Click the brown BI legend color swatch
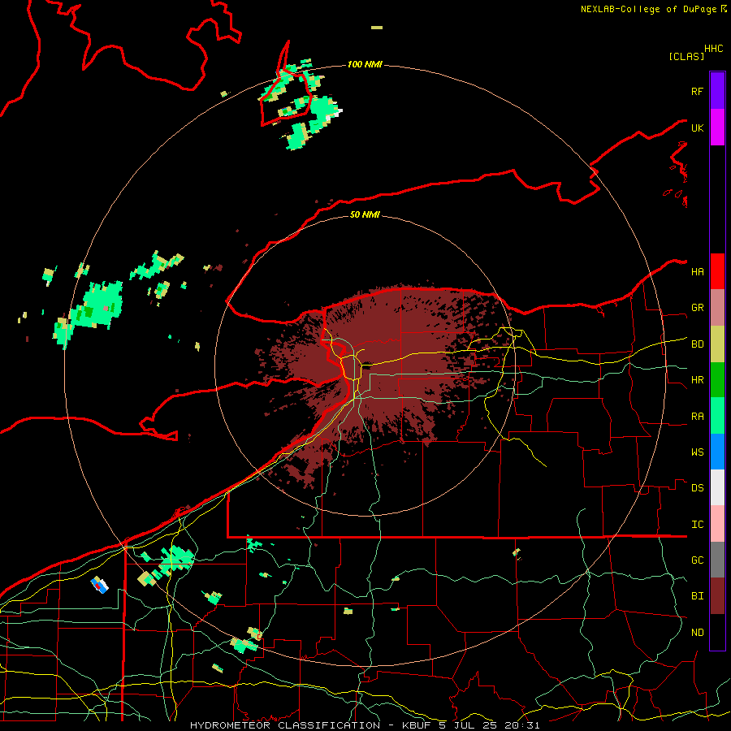The image size is (731, 731). click(x=717, y=596)
